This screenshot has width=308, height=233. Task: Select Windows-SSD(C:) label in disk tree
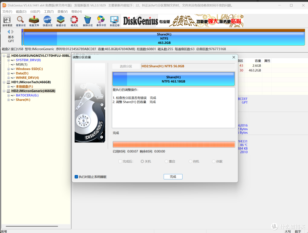tap(29, 69)
